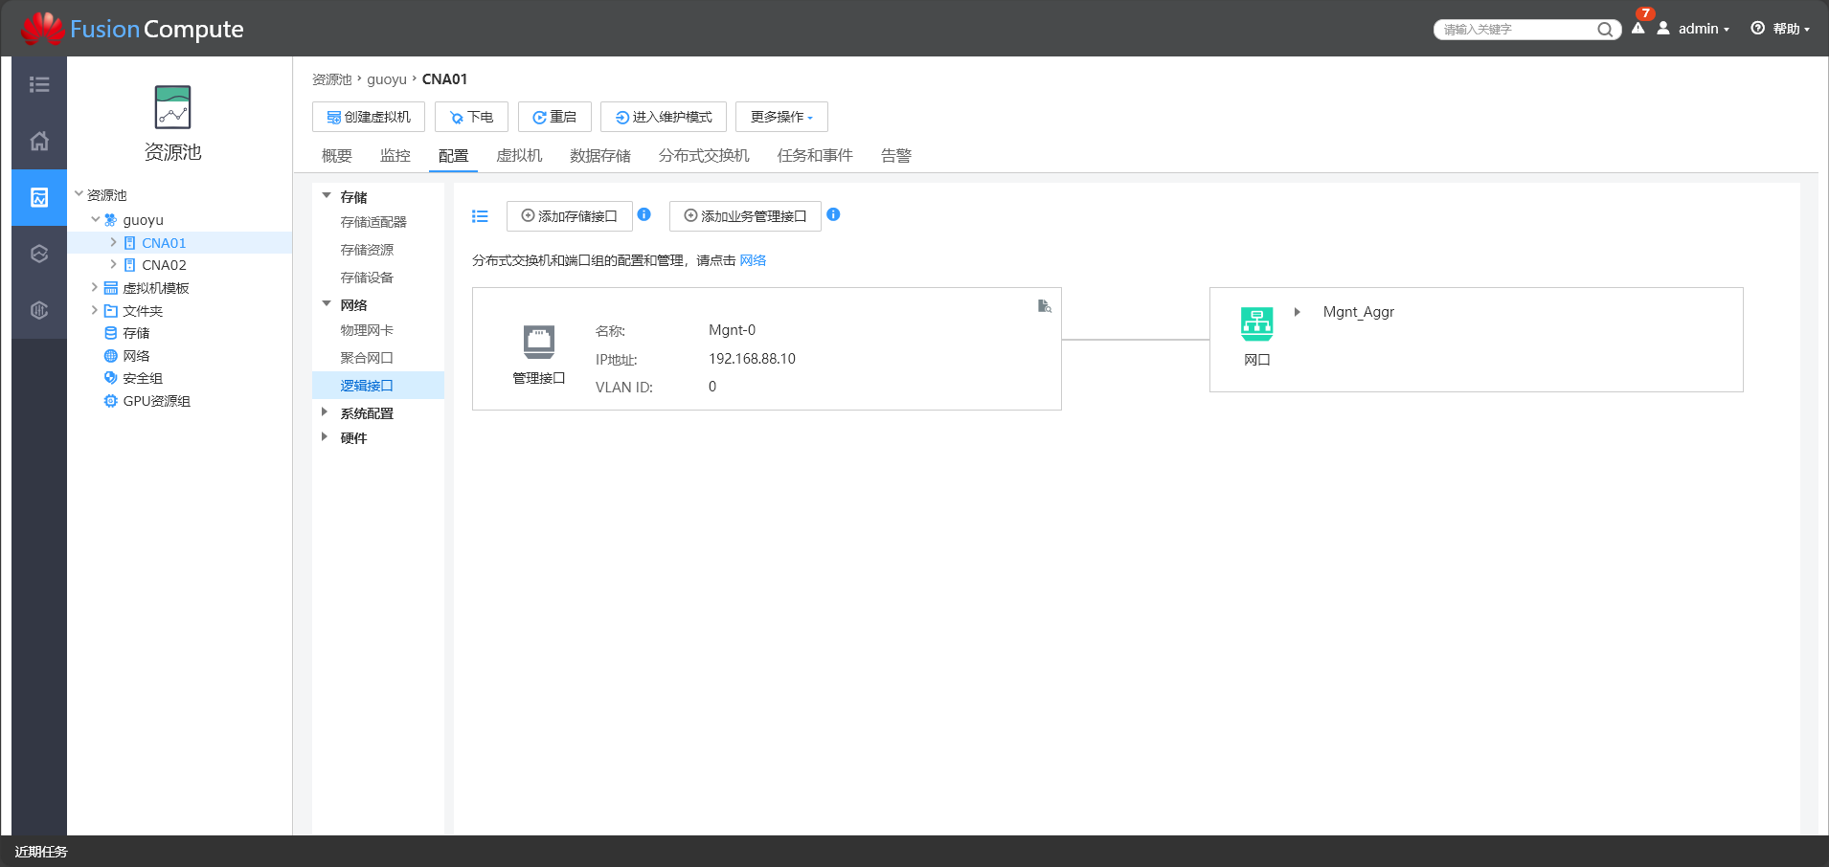Collapse the 存储 config section
Screen dimensions: 1829x867
326,195
